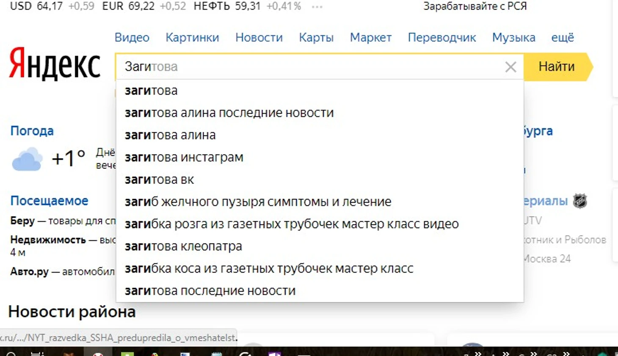
Task: Open Карты from the top navigation
Action: pyautogui.click(x=316, y=38)
